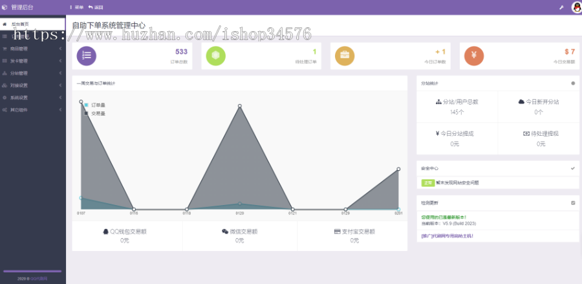Screen dimensions: 582x284
Task: Click the yellow briefcase today's orders icon
Action: [x=345, y=56]
